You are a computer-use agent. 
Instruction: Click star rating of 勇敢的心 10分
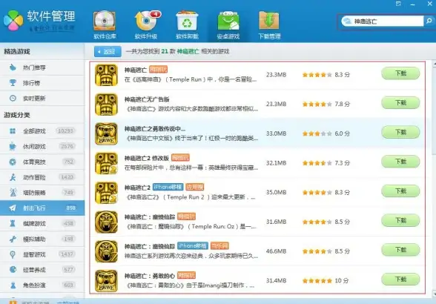[x=317, y=280]
